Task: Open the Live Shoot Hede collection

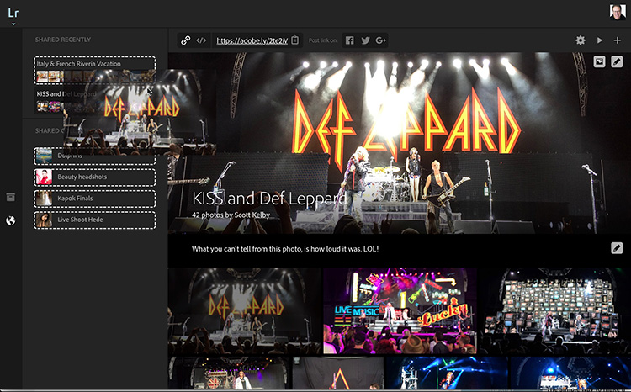Action: pos(94,220)
